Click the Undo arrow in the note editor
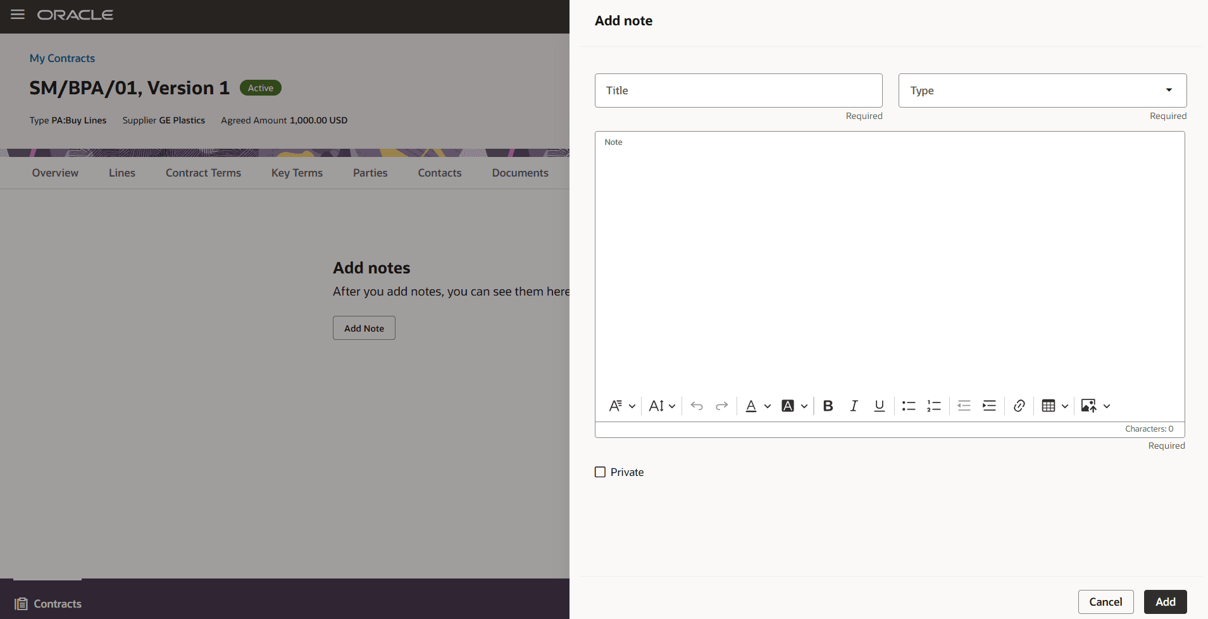The height and width of the screenshot is (619, 1208). 697,406
